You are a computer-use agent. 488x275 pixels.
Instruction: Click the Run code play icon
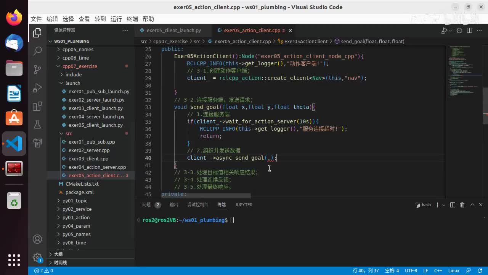[x=444, y=31]
